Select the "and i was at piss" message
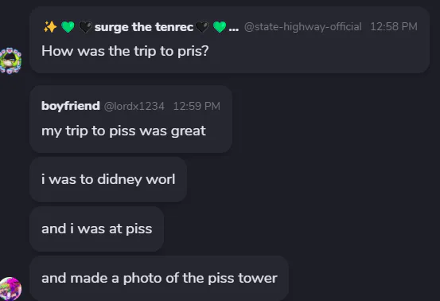440x301 pixels. (x=97, y=229)
